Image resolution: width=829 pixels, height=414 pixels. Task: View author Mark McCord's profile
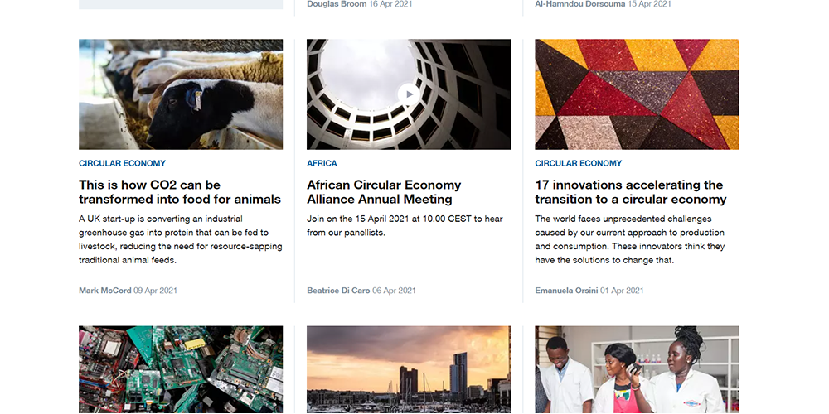104,291
